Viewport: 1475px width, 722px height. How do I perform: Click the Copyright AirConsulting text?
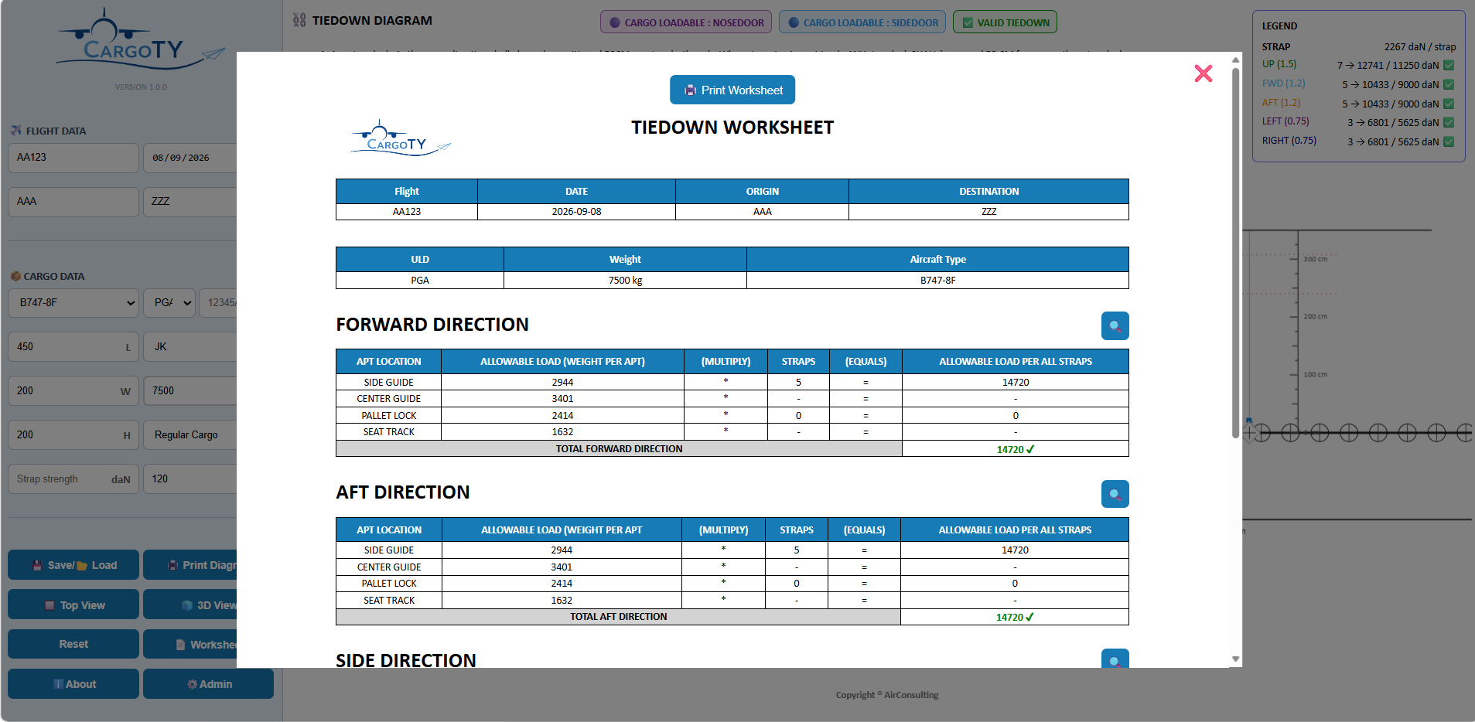pos(887,695)
